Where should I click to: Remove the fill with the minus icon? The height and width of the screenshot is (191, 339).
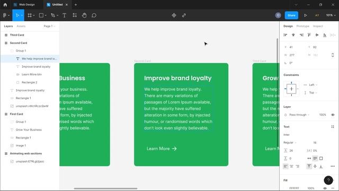point(333,188)
